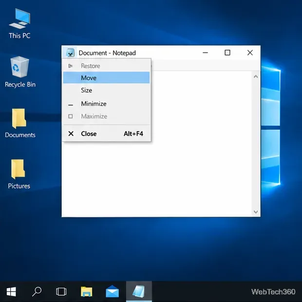This screenshot has width=302, height=302.
Task: Choose Size from the window menu
Action: (106, 90)
